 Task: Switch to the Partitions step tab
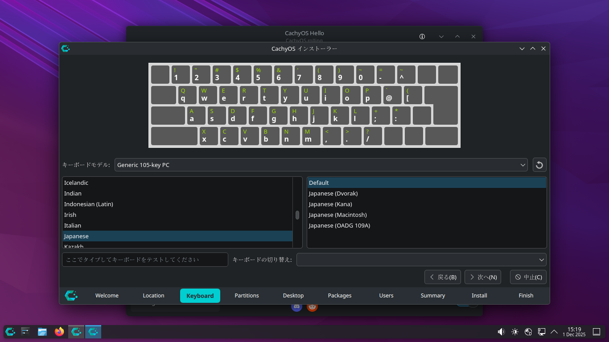tap(247, 296)
